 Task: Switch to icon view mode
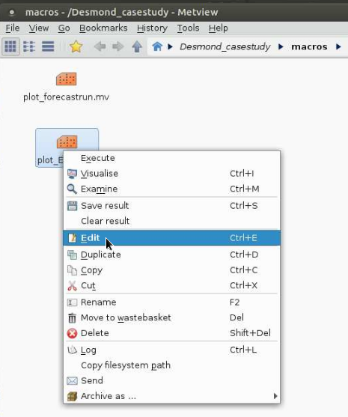tap(10, 46)
